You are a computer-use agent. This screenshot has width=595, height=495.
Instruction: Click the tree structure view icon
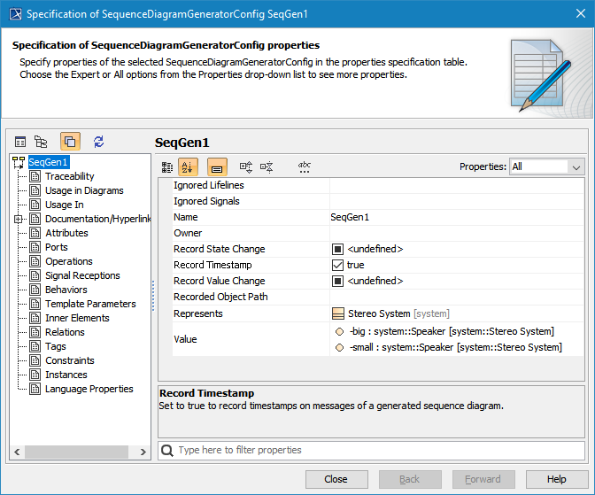pyautogui.click(x=41, y=142)
